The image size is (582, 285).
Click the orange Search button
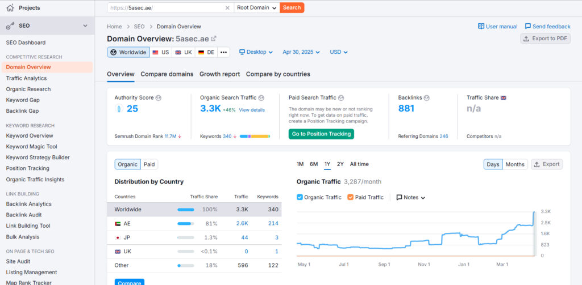pos(292,8)
